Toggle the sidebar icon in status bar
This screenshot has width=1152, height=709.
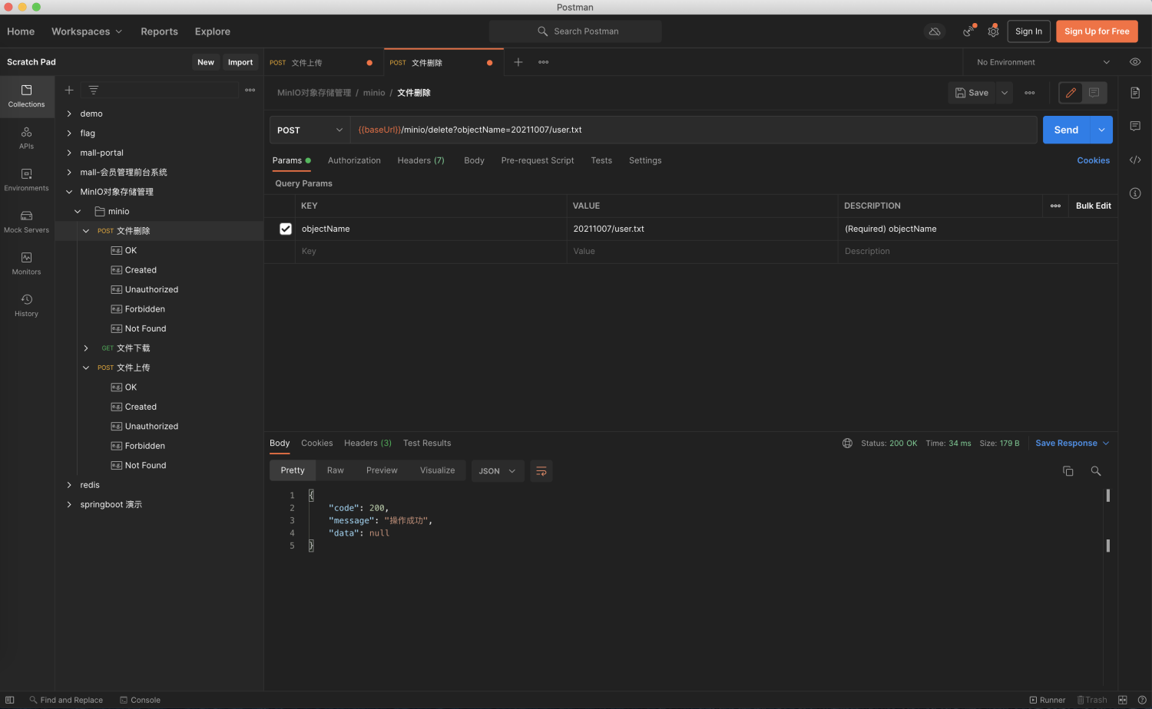coord(10,700)
